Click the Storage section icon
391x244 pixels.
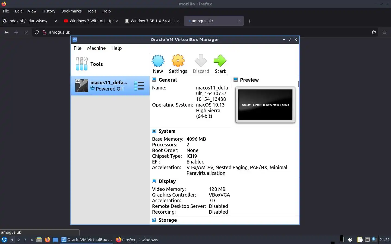point(154,220)
